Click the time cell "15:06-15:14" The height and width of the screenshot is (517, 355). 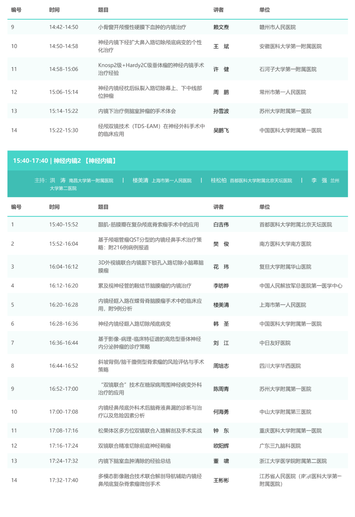(64, 92)
